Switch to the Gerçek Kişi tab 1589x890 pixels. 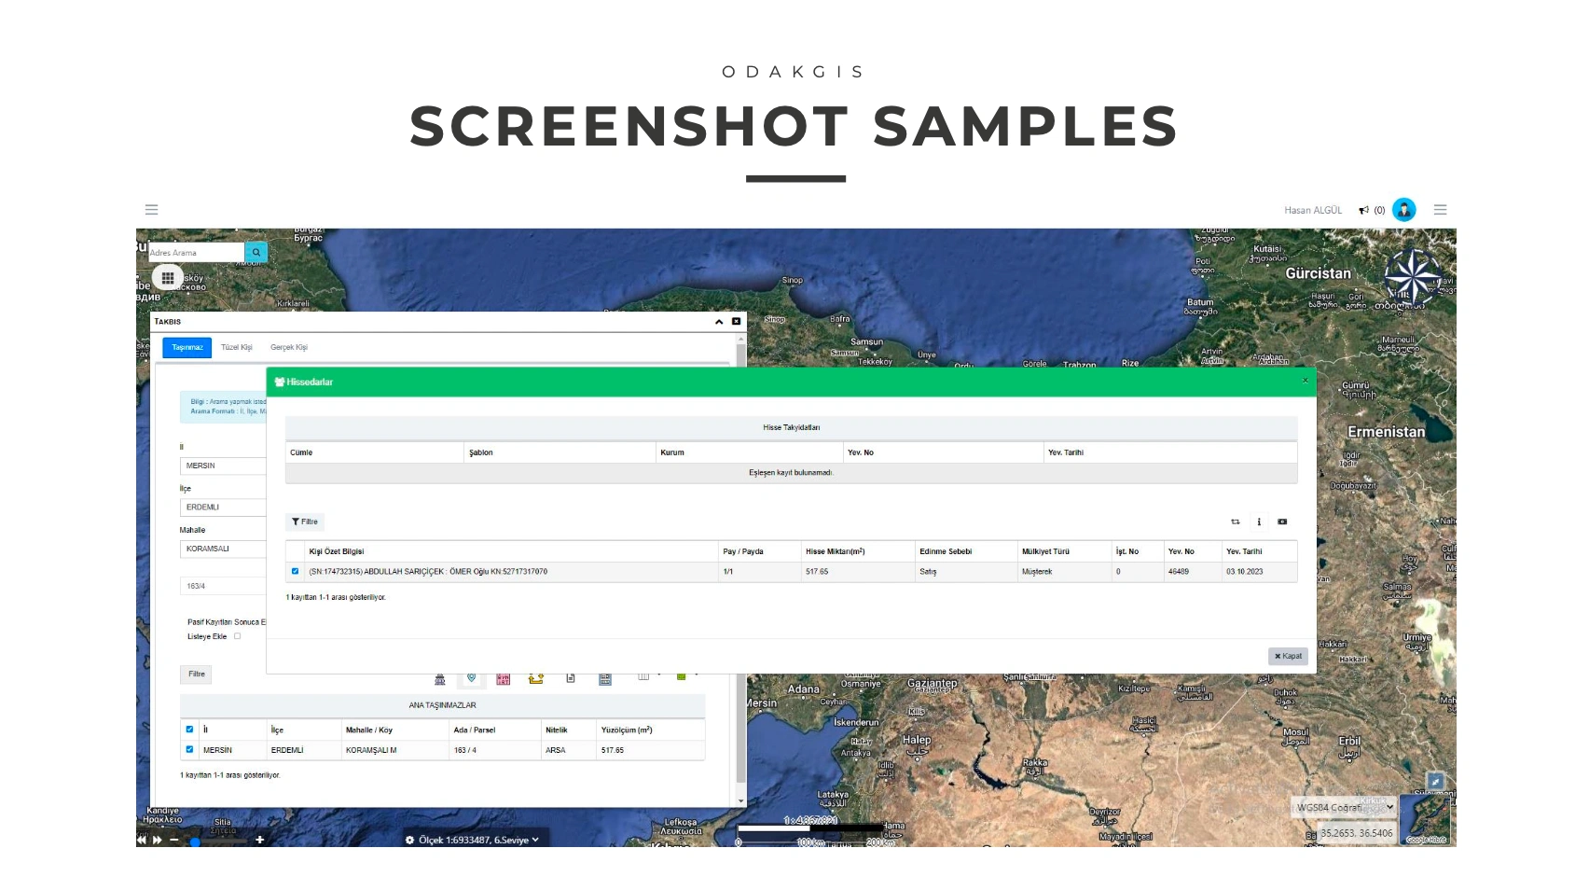[289, 348]
